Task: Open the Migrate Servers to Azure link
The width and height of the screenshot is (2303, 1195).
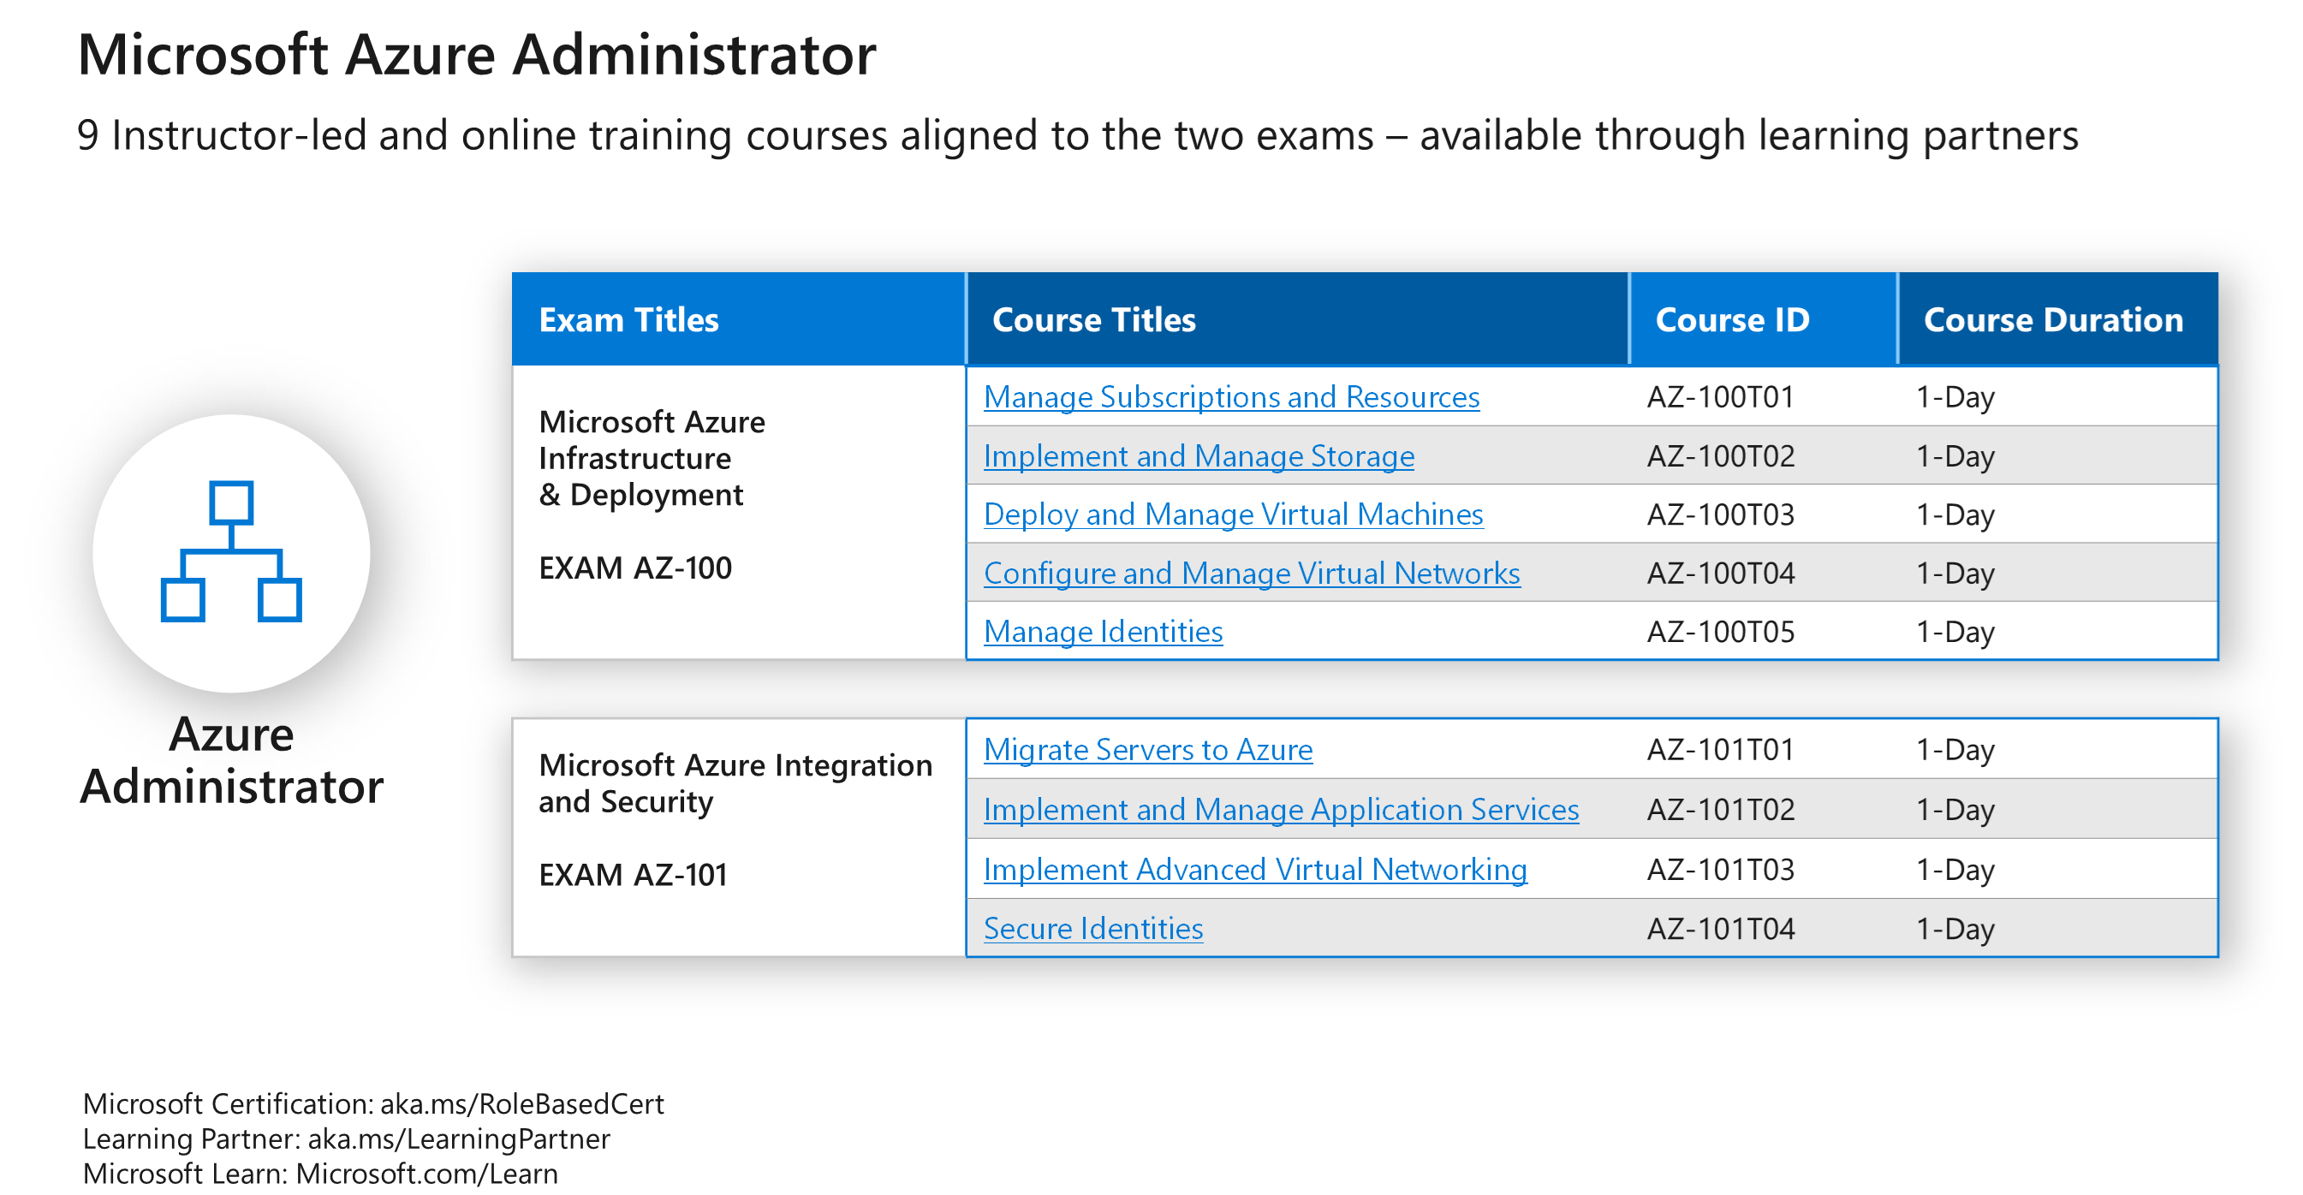Action: (1148, 750)
